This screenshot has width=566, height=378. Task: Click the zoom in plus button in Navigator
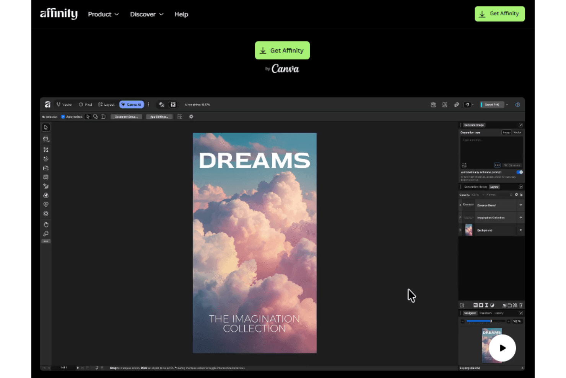coord(508,321)
